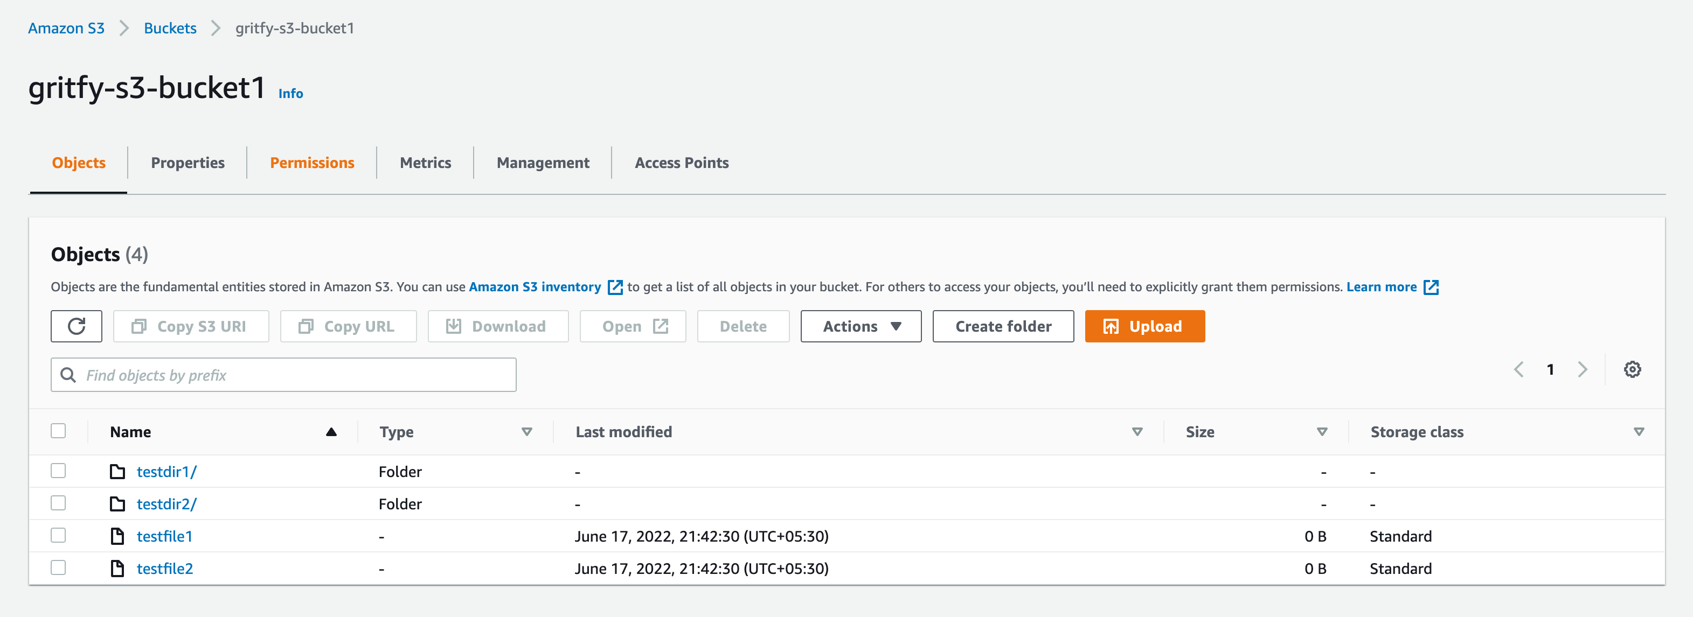Image resolution: width=1693 pixels, height=617 pixels.
Task: Click the testdir1 folder icon
Action: [x=117, y=471]
